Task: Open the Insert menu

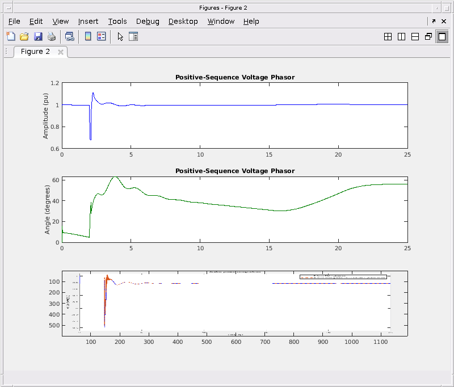Action: tap(88, 22)
